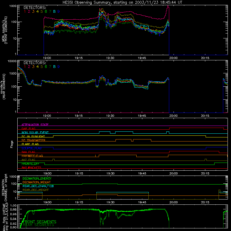Click 19:45 tick under decimation plot
Screen dimensions: 231x231
142,202
